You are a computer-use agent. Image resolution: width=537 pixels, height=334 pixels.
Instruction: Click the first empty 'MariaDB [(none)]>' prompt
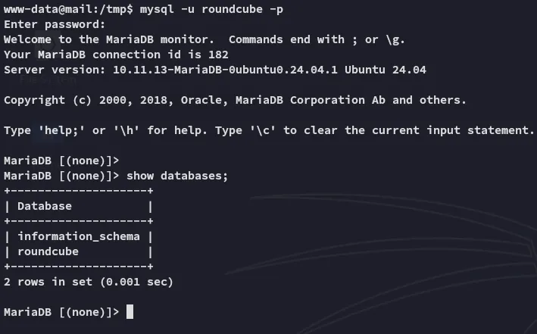coord(61,161)
